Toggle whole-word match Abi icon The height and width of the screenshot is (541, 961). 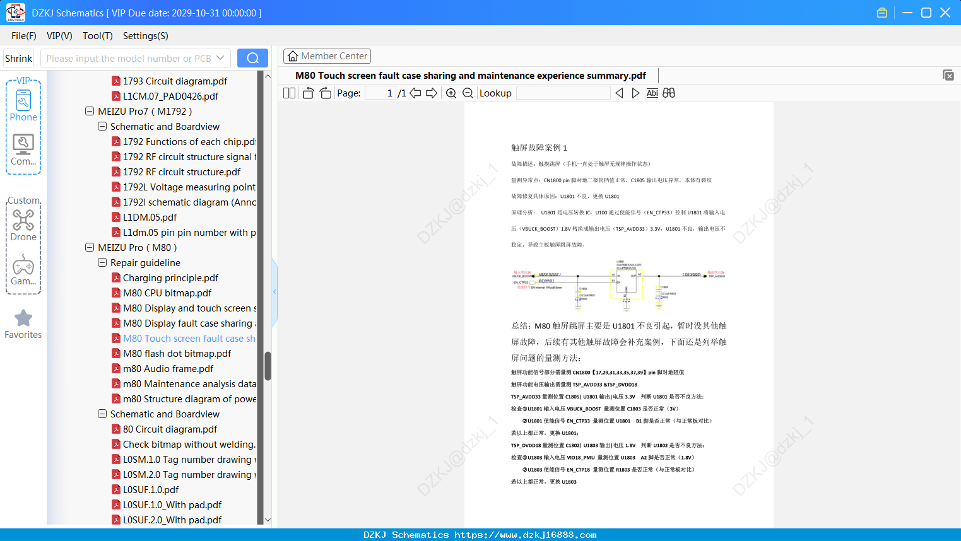pos(652,93)
